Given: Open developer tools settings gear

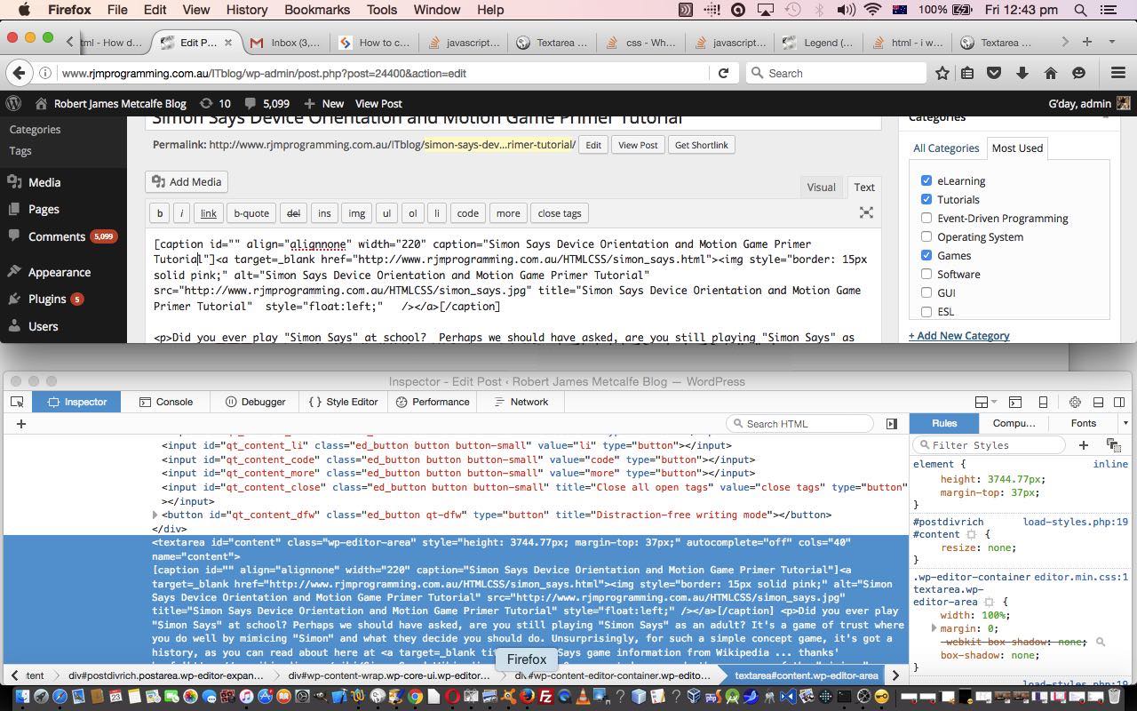Looking at the screenshot, I should (1074, 402).
